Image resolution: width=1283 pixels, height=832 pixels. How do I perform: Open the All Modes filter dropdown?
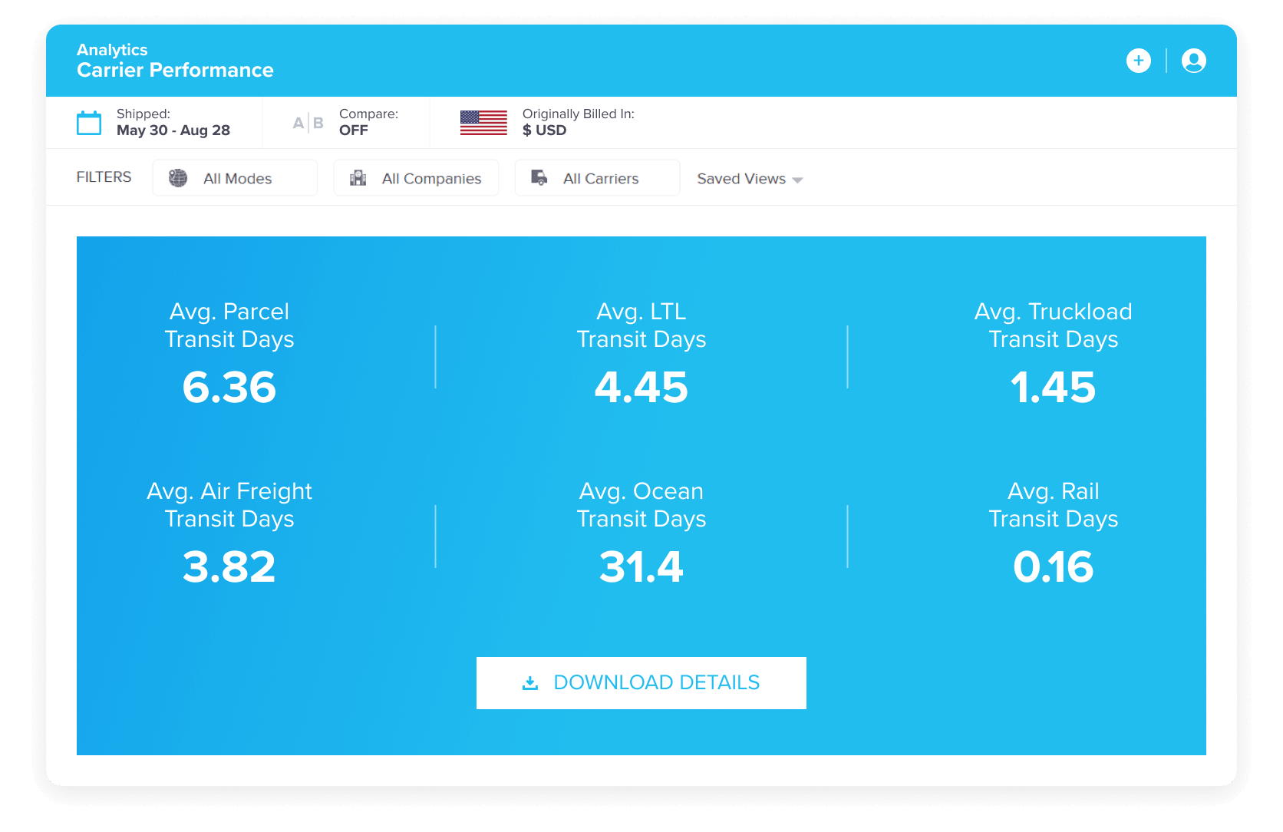(x=235, y=178)
